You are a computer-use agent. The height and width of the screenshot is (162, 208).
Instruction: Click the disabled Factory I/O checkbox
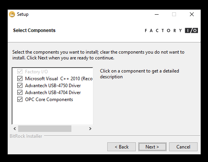coord(20,72)
